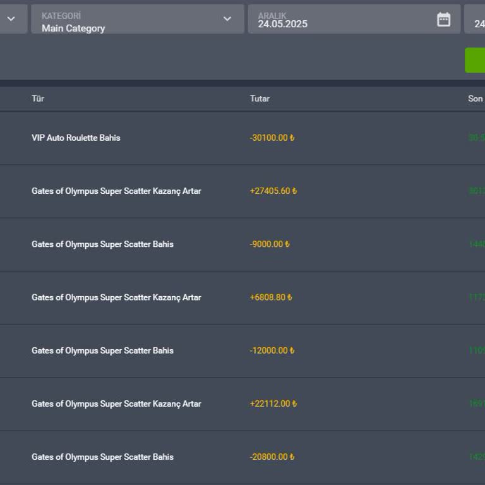The image size is (485, 485).
Task: Open the Kategori Main Category dropdown
Action: (138, 19)
